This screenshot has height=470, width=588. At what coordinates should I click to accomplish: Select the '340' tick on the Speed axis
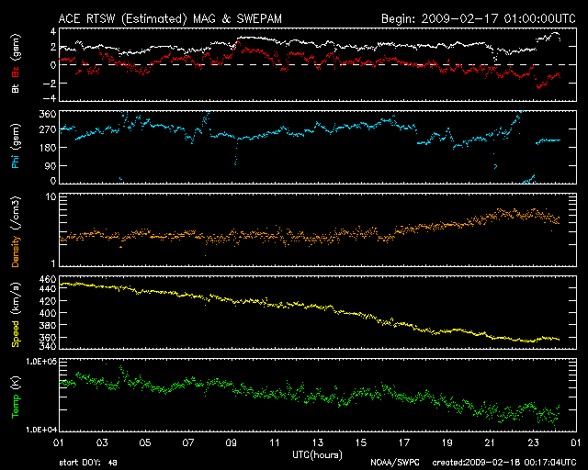(x=48, y=346)
